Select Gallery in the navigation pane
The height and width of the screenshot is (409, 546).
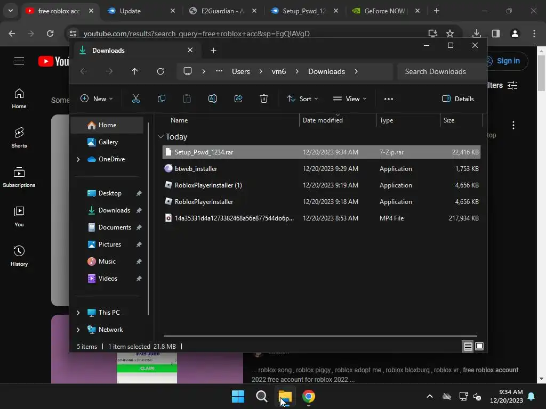click(x=107, y=142)
